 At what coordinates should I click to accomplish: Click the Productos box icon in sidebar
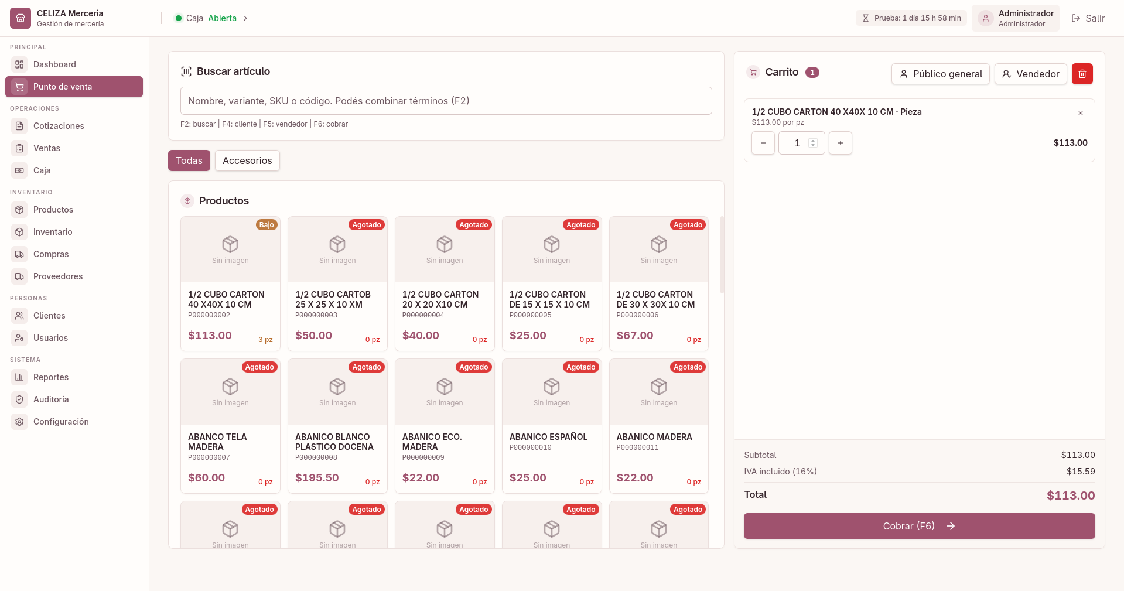tap(19, 210)
